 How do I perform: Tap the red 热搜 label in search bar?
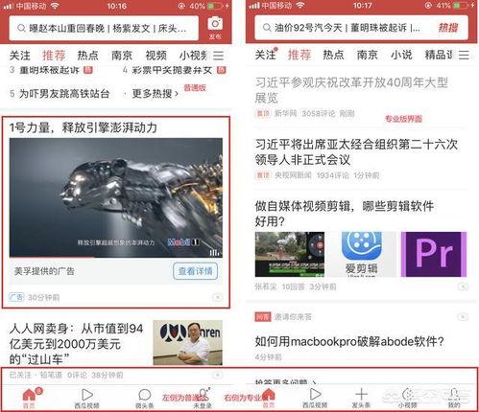coord(448,28)
